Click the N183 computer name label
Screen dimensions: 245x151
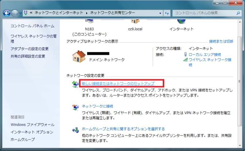click(89, 29)
